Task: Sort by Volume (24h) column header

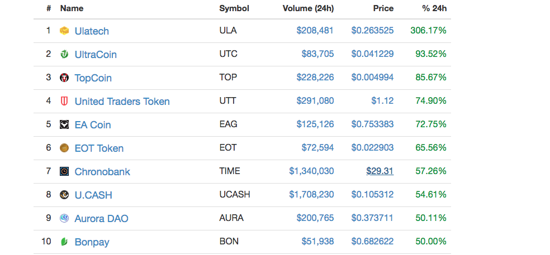Action: pyautogui.click(x=308, y=8)
